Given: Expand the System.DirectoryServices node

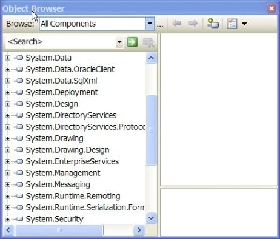Looking at the screenshot, I should pyautogui.click(x=7, y=116).
